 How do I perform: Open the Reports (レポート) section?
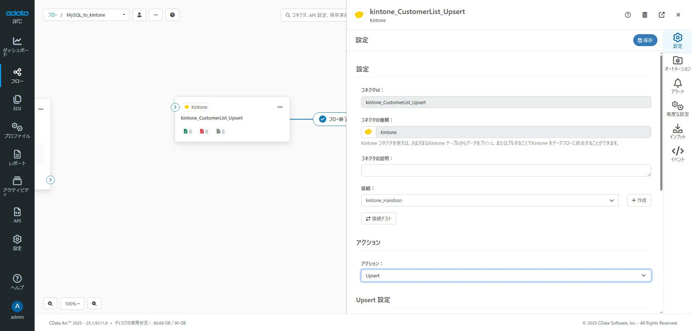pyautogui.click(x=17, y=158)
